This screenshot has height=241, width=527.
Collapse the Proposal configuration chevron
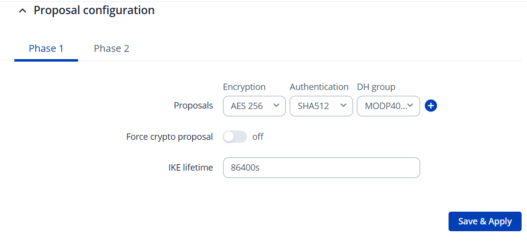[x=22, y=11]
